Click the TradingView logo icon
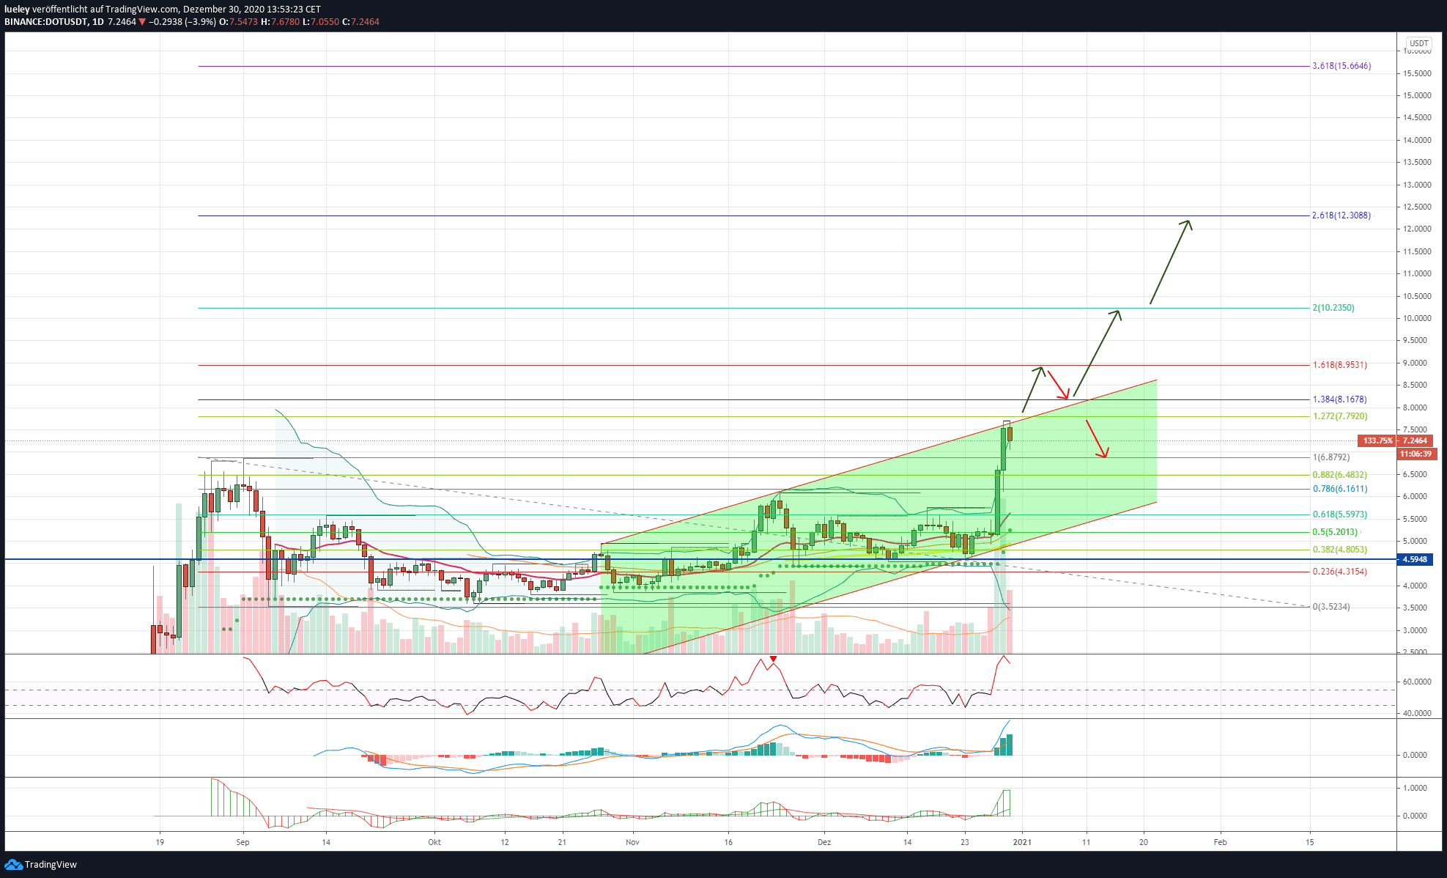The height and width of the screenshot is (878, 1447). [13, 865]
